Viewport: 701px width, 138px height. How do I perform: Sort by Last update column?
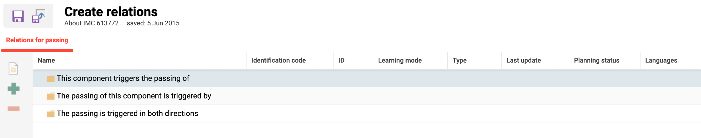524,61
